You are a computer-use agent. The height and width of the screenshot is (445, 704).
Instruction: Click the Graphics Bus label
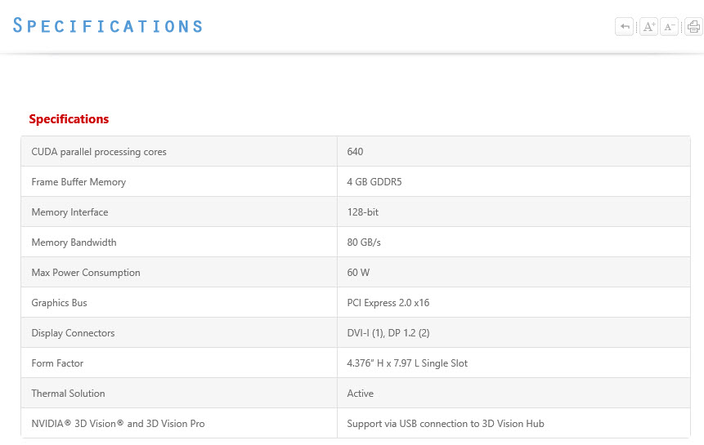pos(59,303)
